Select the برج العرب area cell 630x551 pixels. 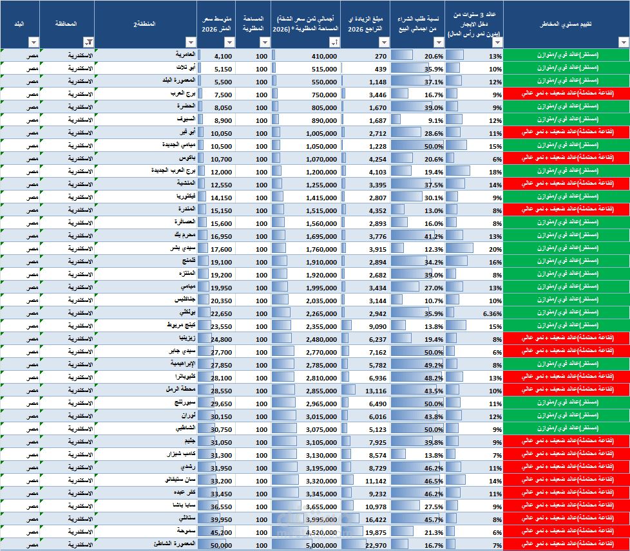(x=146, y=94)
